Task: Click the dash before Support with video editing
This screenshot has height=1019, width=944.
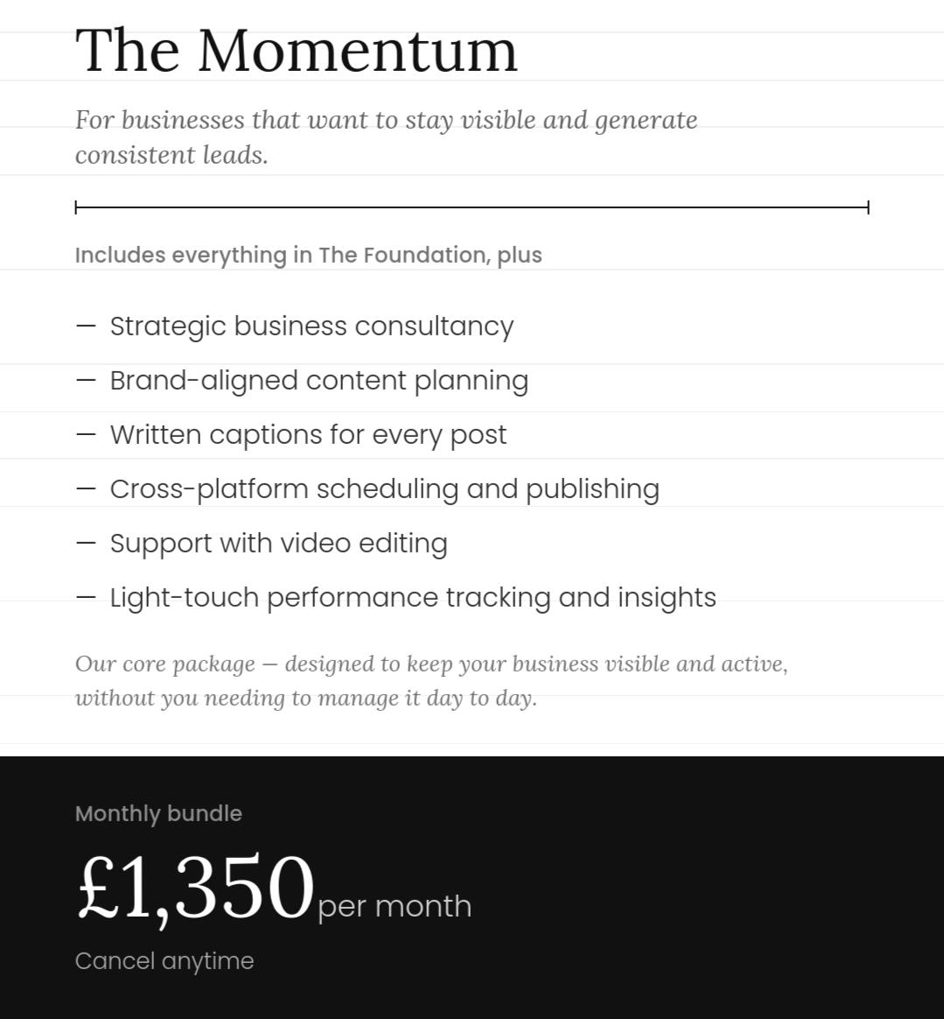Action: [86, 543]
